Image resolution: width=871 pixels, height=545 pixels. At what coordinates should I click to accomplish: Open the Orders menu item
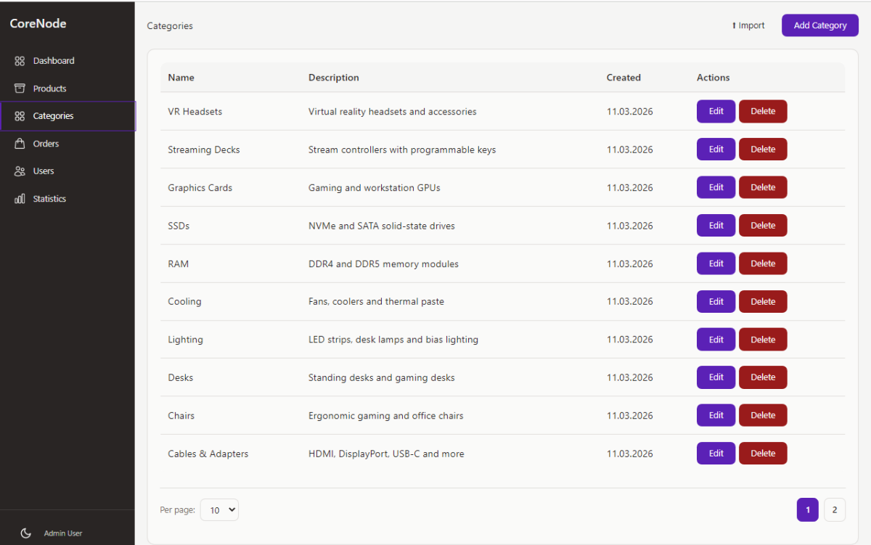[x=46, y=144]
